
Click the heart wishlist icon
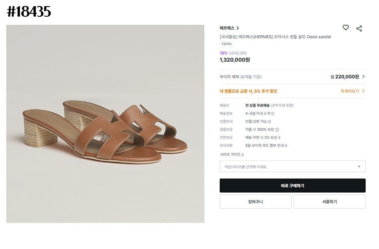point(346,28)
